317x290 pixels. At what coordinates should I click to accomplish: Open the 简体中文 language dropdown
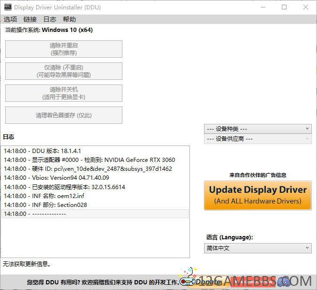tap(257, 248)
